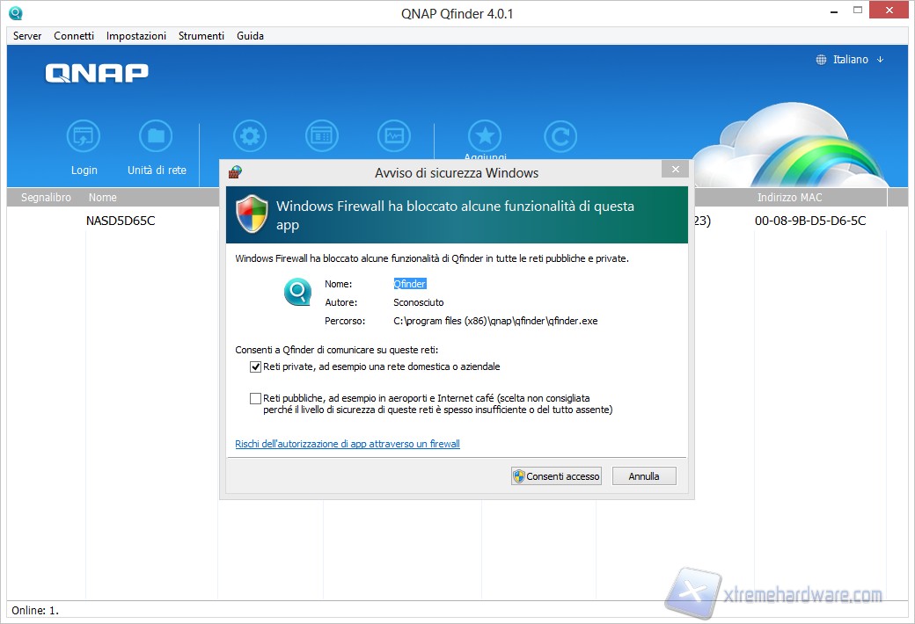Click the Indirizzo MAC column header

pyautogui.click(x=789, y=198)
